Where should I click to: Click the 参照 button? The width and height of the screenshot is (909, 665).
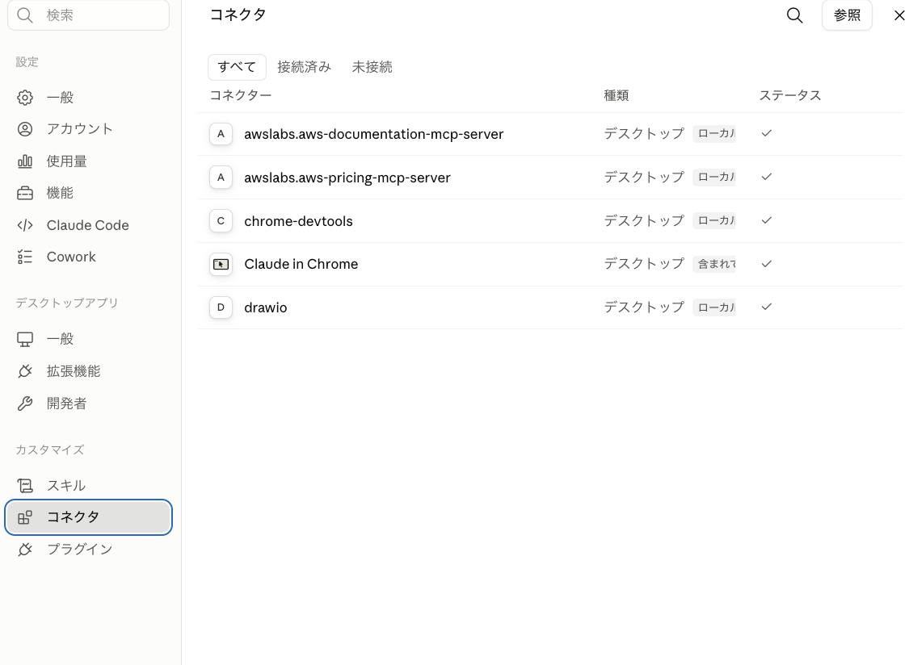coord(847,15)
